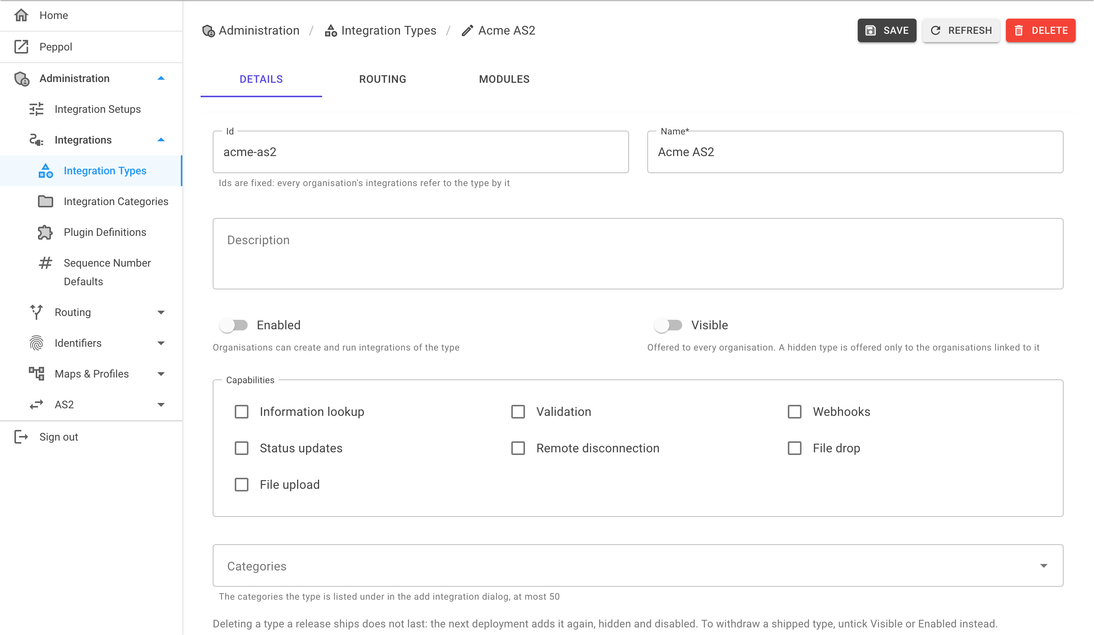Expand the Maps & Profiles submenu arrow
The width and height of the screenshot is (1094, 635).
[x=161, y=374]
